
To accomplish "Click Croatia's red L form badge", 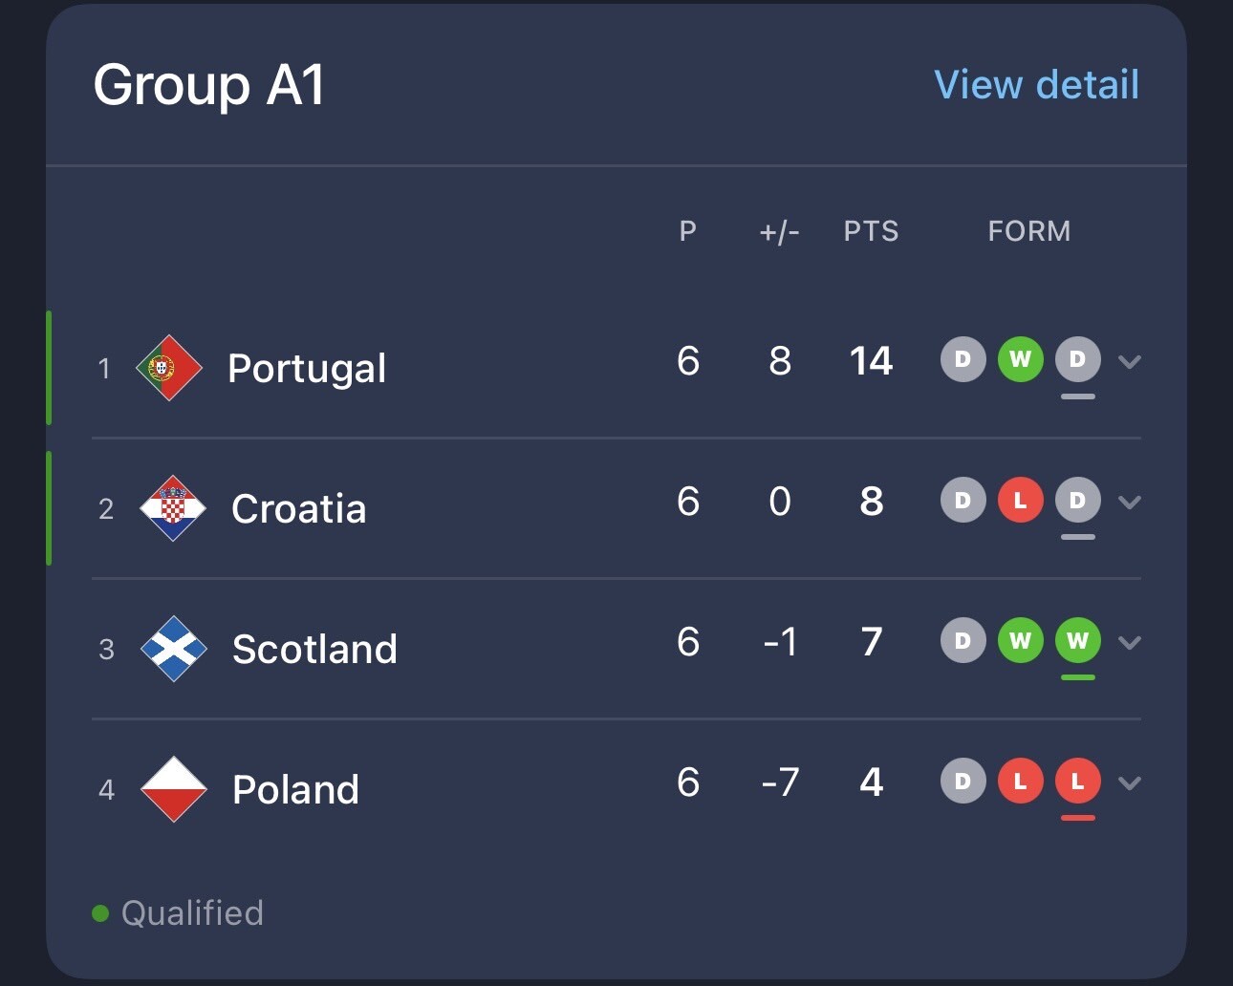I will tap(1021, 501).
